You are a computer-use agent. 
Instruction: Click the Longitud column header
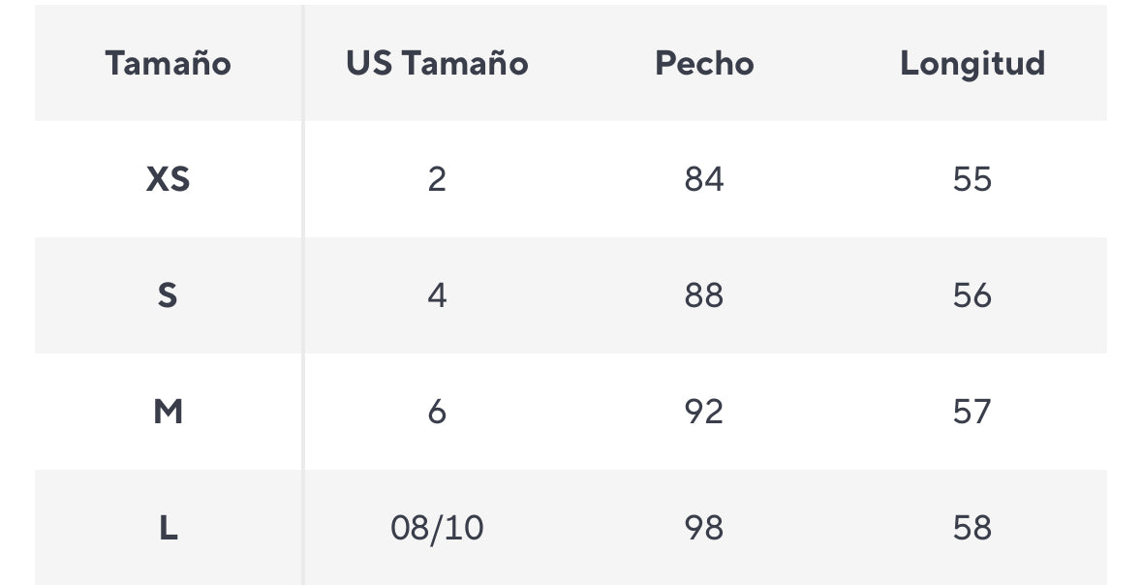[972, 63]
